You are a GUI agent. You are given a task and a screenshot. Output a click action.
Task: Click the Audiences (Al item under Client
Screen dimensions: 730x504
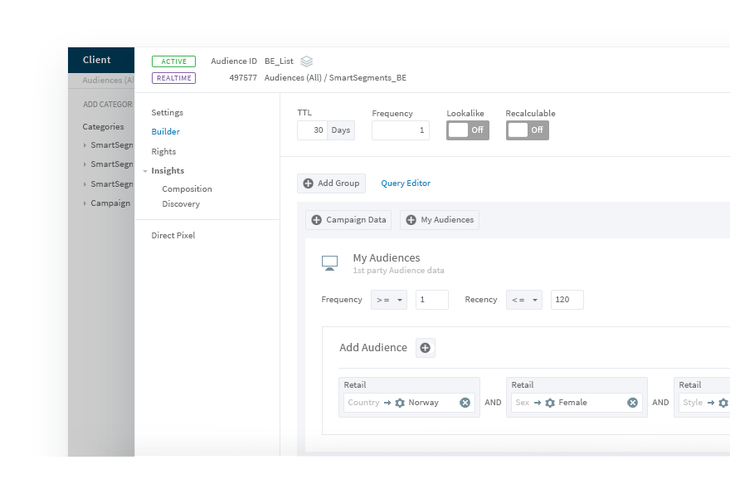[x=108, y=80]
